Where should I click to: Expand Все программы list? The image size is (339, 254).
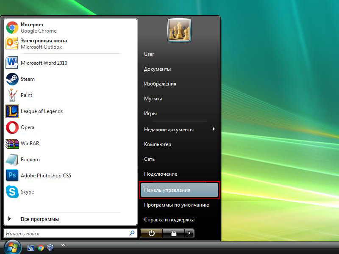click(70, 219)
